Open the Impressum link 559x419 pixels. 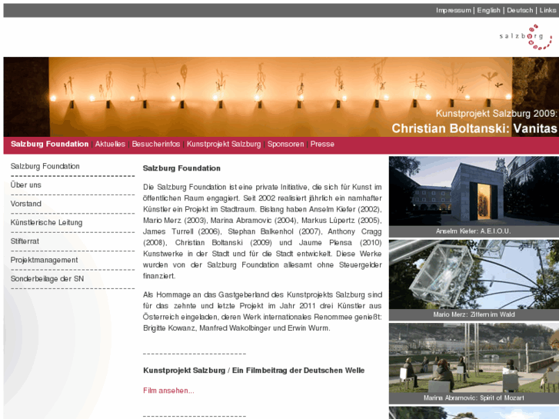tap(453, 10)
